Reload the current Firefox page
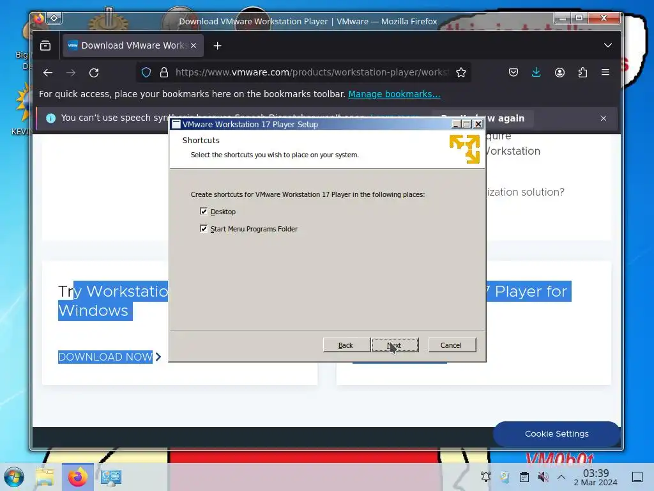 94,73
